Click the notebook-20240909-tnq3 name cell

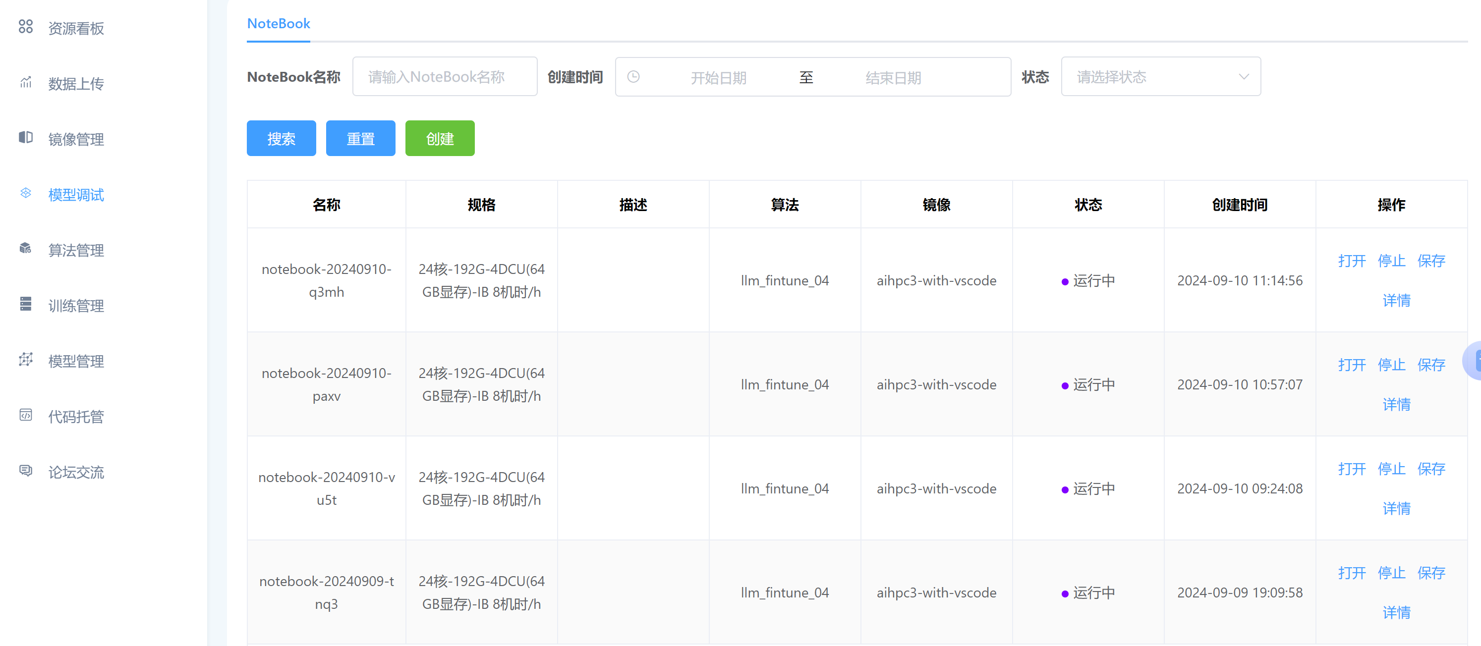(327, 592)
